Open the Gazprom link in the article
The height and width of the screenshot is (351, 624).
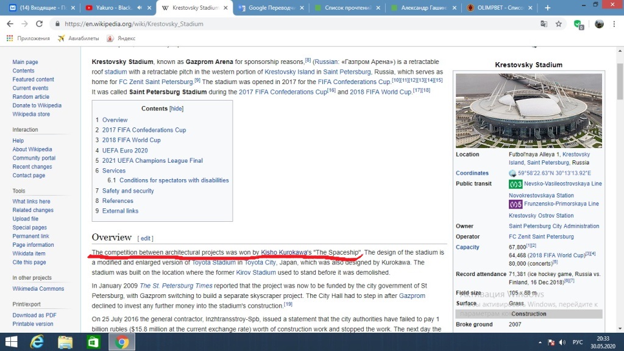412,296
